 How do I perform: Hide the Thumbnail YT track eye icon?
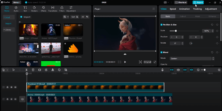(x=12, y=87)
